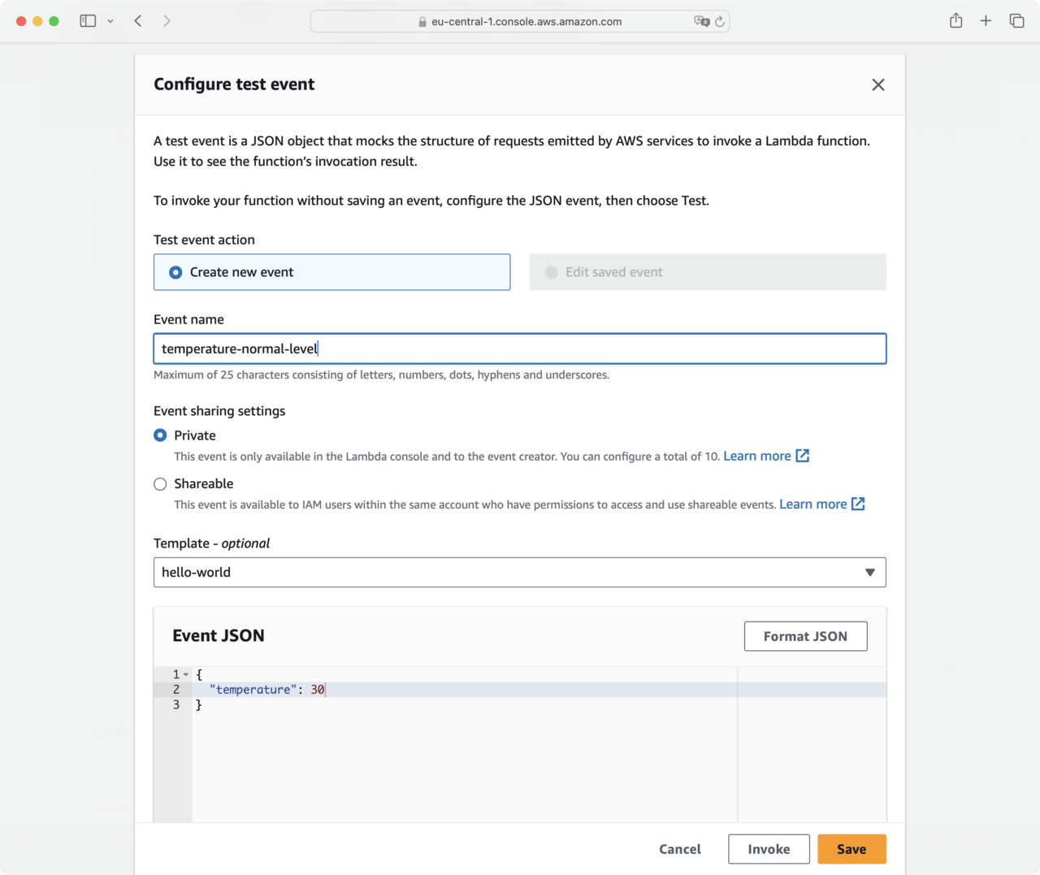Expand the sidebar menu chevron in toolbar
Screen dimensions: 1040x875
[x=110, y=21]
